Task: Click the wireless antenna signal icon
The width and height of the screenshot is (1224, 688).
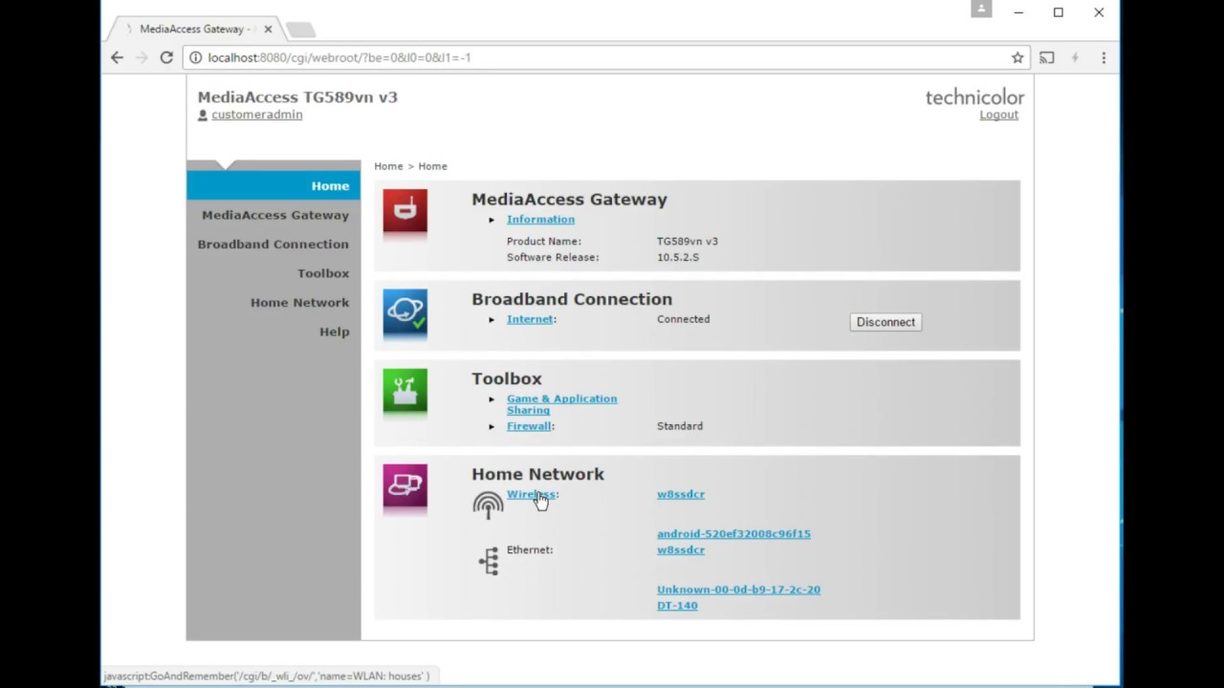Action: tap(488, 505)
